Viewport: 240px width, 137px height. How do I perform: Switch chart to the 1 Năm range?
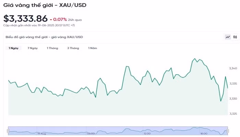[x=93, y=48]
